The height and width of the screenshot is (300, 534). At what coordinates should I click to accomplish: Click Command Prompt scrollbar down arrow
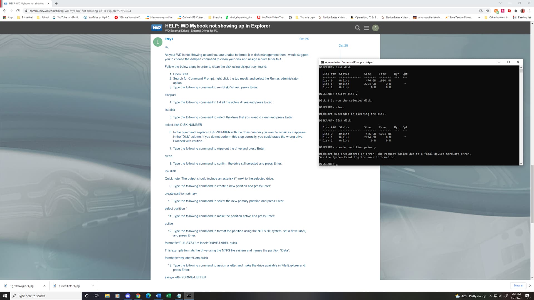pyautogui.click(x=521, y=164)
